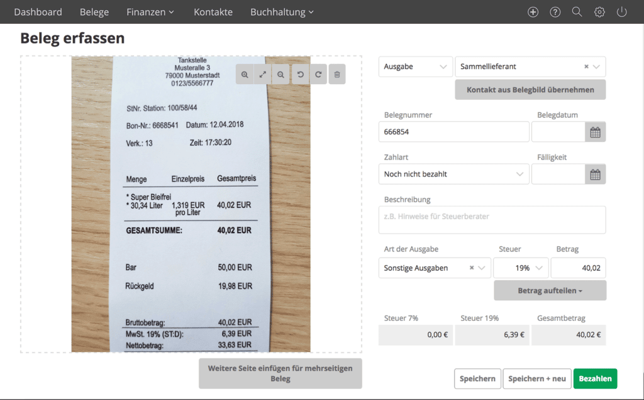Click the Belegnummer input field
This screenshot has width=644, height=400.
click(453, 132)
